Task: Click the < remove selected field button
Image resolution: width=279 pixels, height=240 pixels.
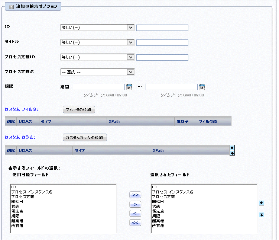Action: (x=135, y=213)
